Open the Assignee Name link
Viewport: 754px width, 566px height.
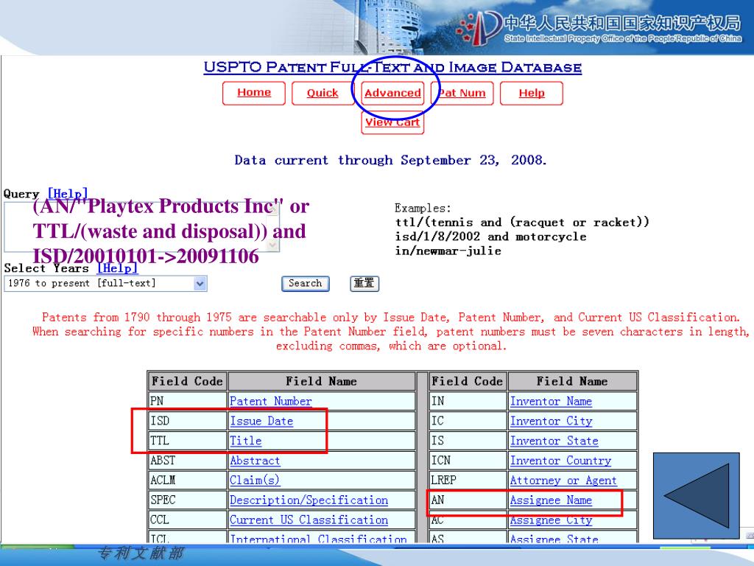[x=551, y=500]
